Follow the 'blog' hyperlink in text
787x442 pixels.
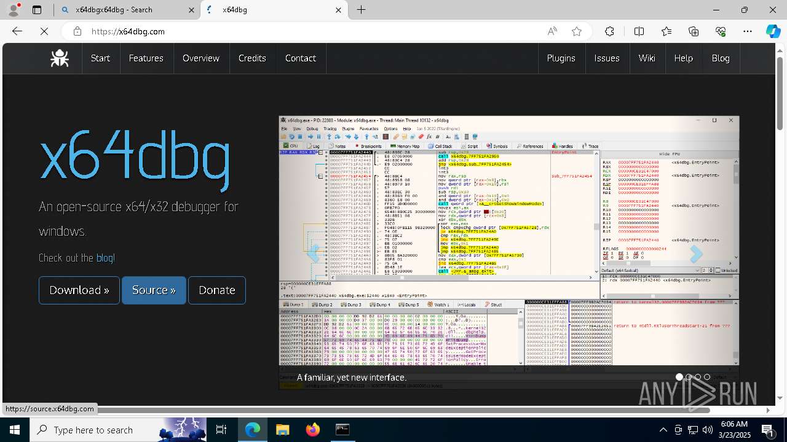pyautogui.click(x=105, y=258)
